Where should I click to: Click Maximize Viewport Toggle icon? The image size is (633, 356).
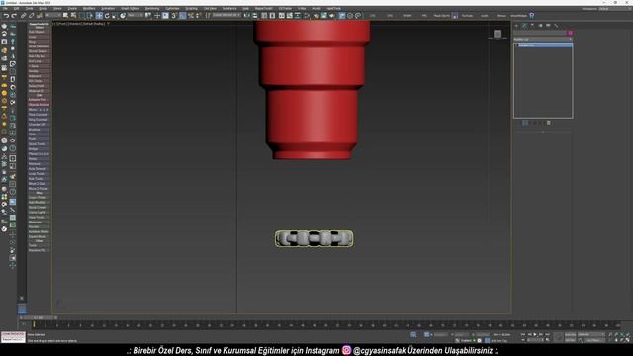coord(628,340)
